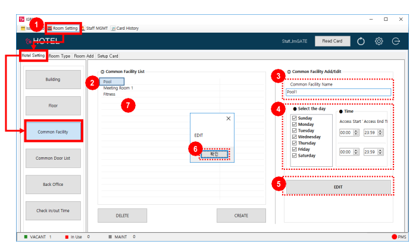
Task: Click the Read Card button
Action: pyautogui.click(x=332, y=41)
